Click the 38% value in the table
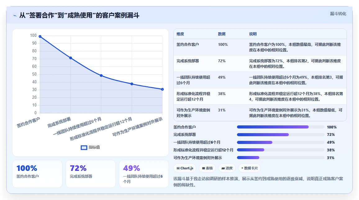359x200 pixels. click(222, 94)
